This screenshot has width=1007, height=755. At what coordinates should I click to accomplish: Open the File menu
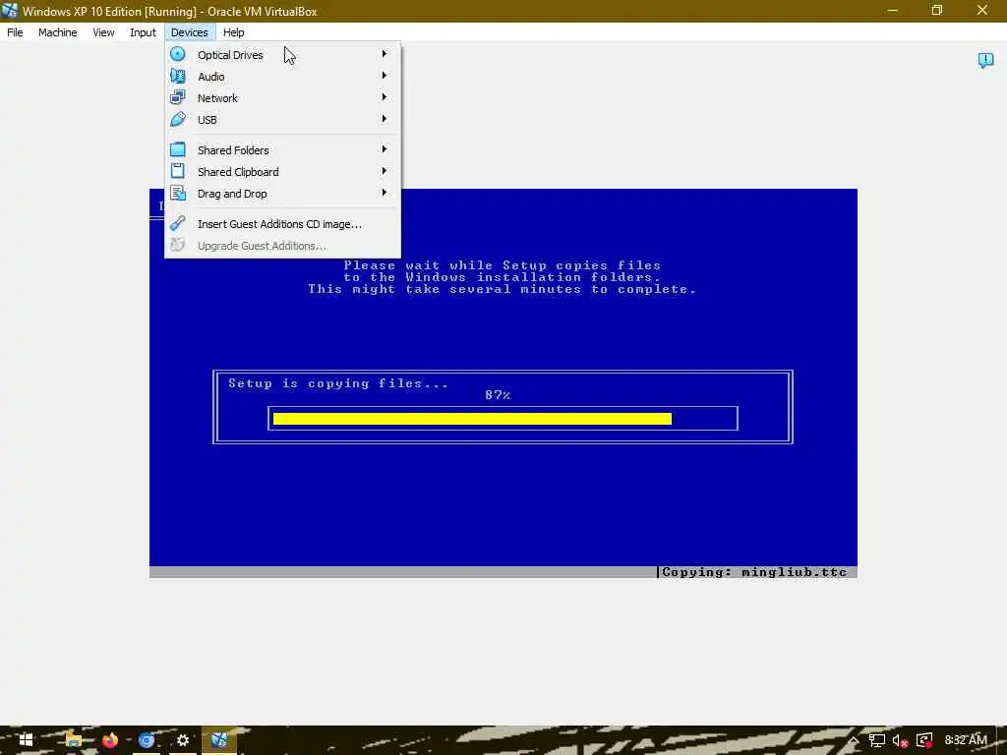15,32
